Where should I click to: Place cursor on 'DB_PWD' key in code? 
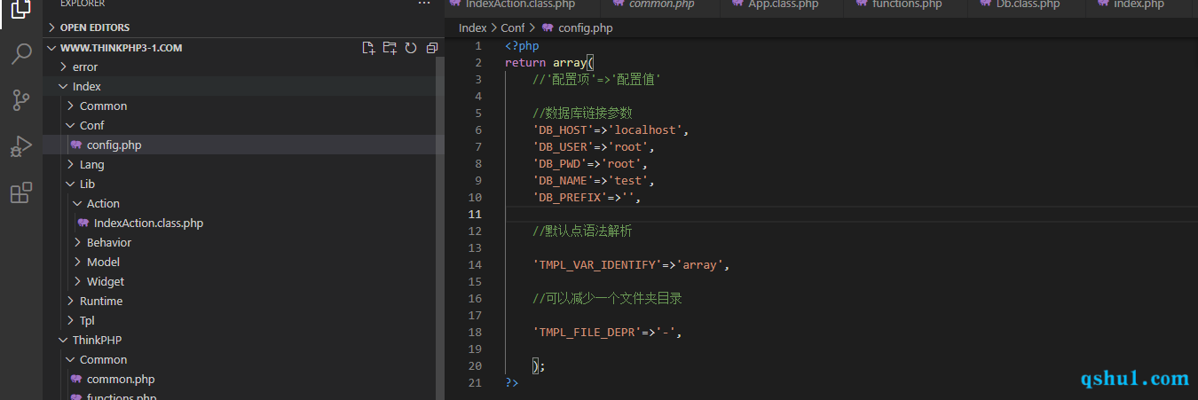click(x=560, y=163)
